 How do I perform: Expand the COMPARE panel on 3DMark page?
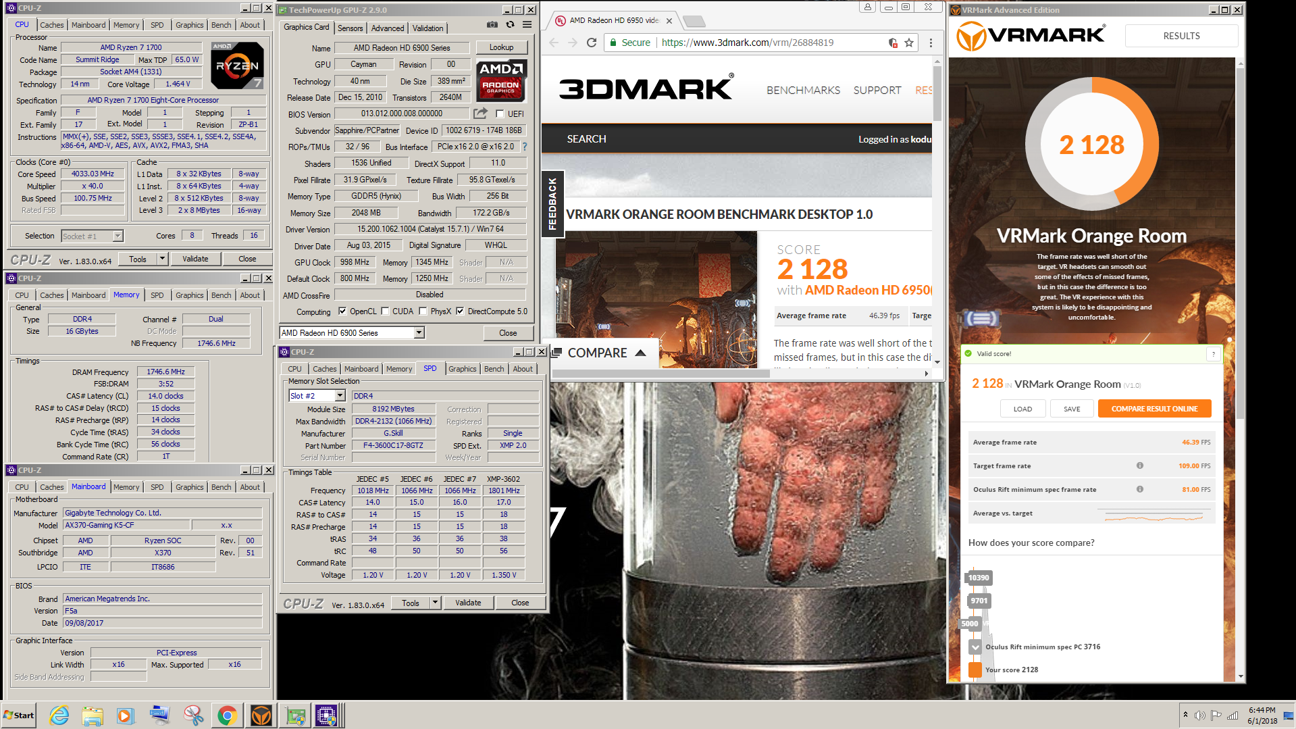click(600, 353)
